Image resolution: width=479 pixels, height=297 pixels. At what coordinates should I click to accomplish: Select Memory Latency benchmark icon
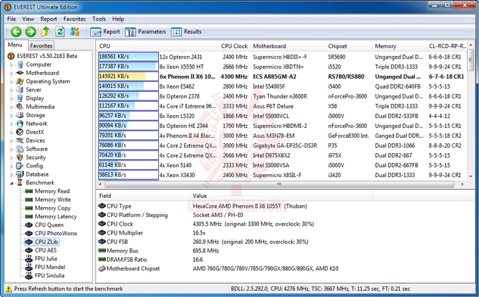coord(29,216)
